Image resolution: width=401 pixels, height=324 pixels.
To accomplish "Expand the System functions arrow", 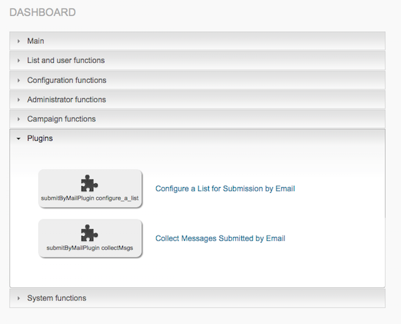I will pos(19,298).
